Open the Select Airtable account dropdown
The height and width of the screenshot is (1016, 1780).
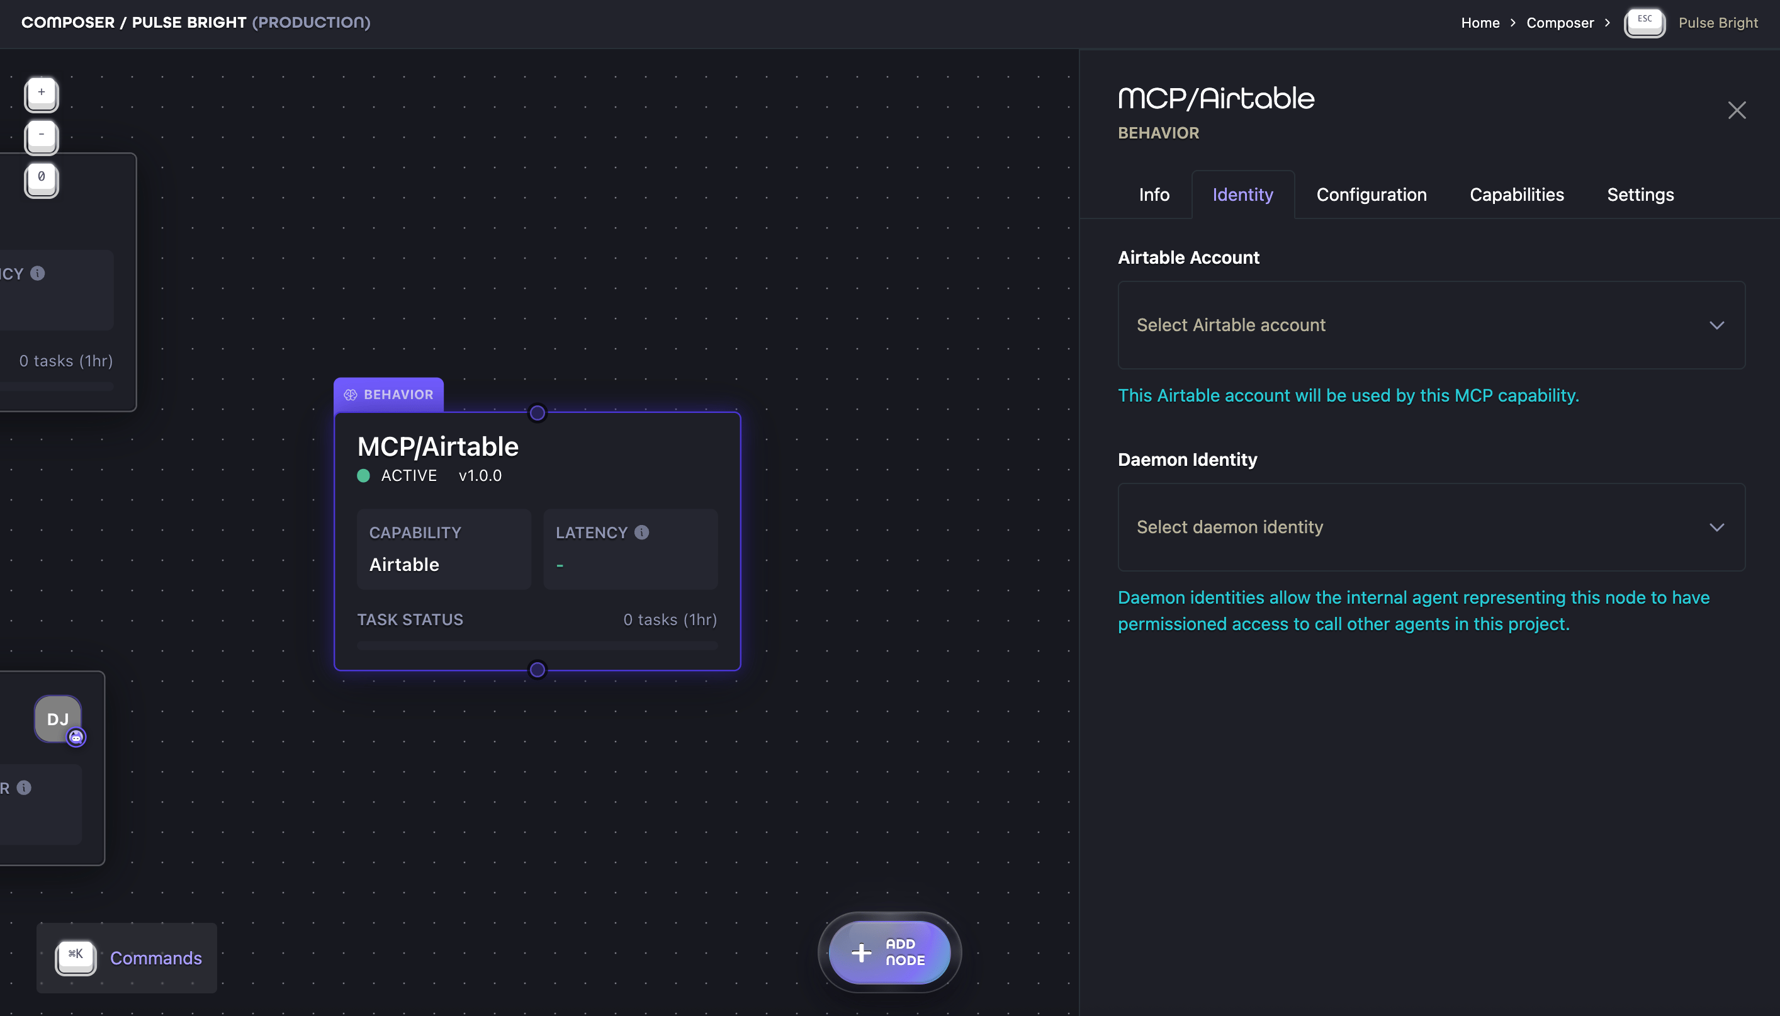point(1431,325)
